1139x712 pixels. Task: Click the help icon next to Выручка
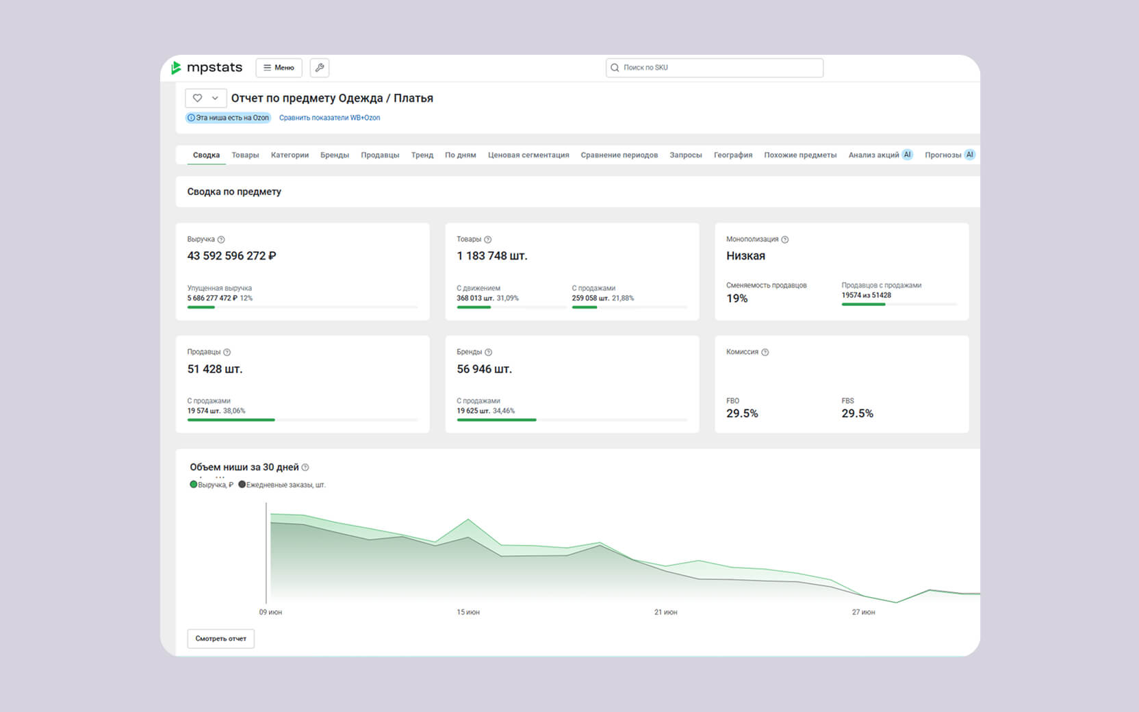click(221, 240)
